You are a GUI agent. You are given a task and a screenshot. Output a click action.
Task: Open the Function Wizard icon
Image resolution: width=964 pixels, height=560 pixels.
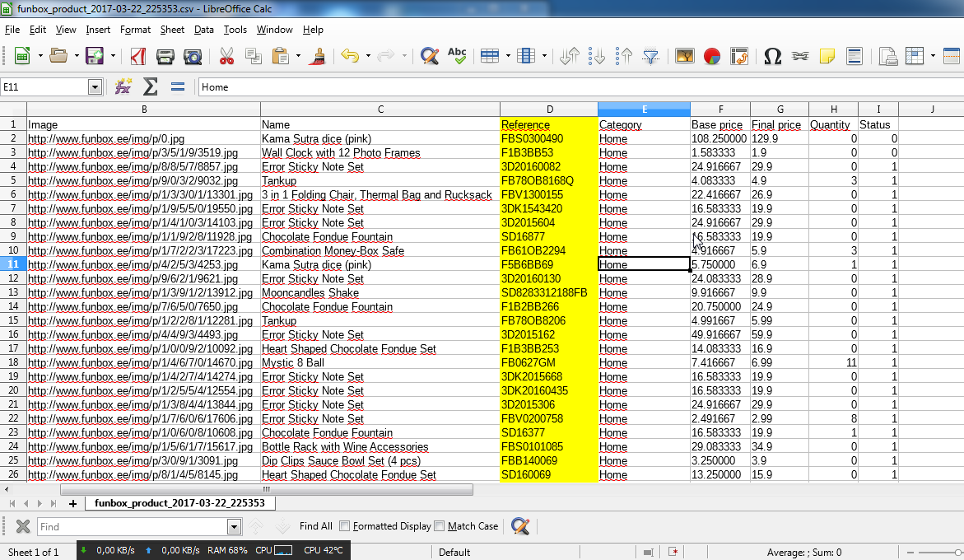coord(123,86)
